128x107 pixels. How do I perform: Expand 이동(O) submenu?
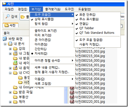click(x=52, y=79)
